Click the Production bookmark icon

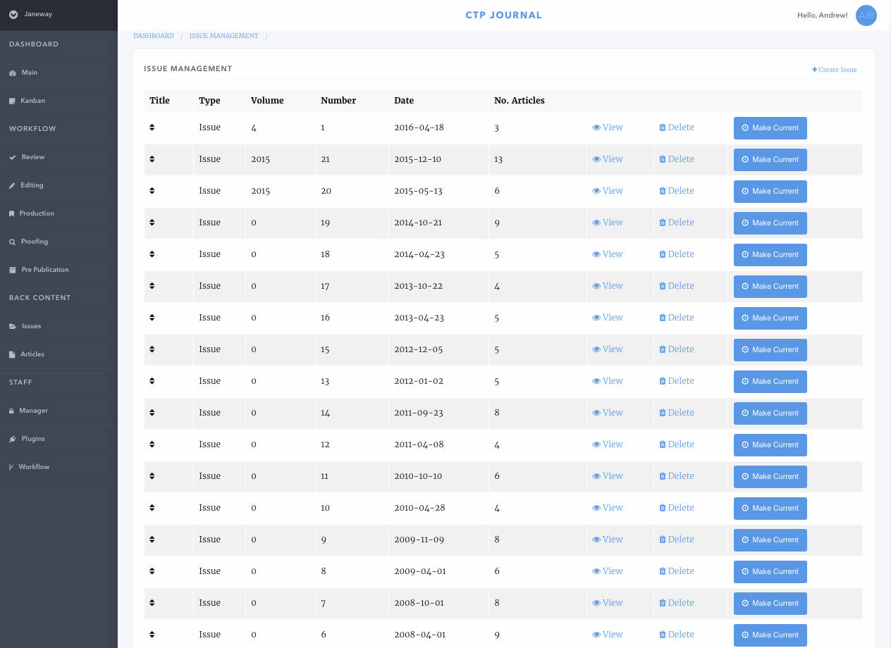coord(12,214)
